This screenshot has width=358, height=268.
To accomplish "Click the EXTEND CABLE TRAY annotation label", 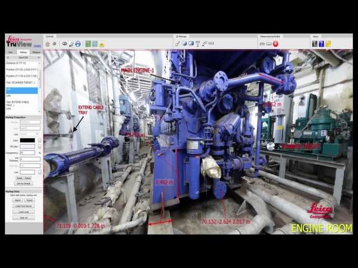I will click(x=91, y=110).
